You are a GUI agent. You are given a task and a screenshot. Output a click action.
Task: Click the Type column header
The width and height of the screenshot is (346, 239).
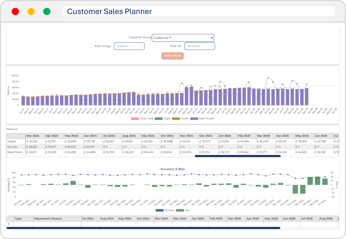pyautogui.click(x=18, y=218)
